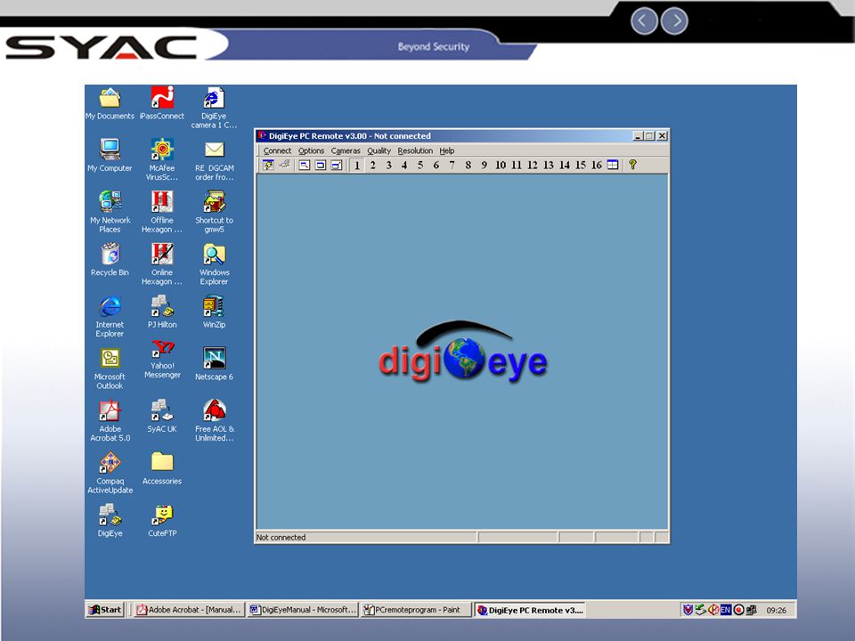Image resolution: width=855 pixels, height=641 pixels.
Task: Select the My Network Places icon
Action: click(x=110, y=212)
